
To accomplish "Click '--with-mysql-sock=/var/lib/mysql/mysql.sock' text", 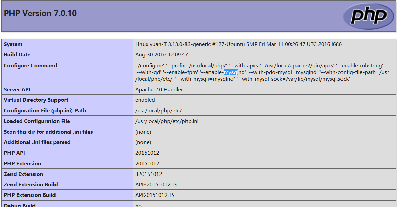I will pyautogui.click(x=293, y=79).
